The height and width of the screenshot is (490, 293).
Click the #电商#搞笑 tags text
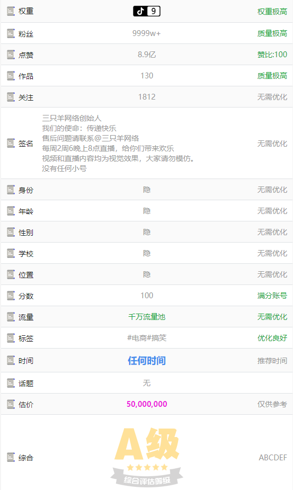[147, 338]
